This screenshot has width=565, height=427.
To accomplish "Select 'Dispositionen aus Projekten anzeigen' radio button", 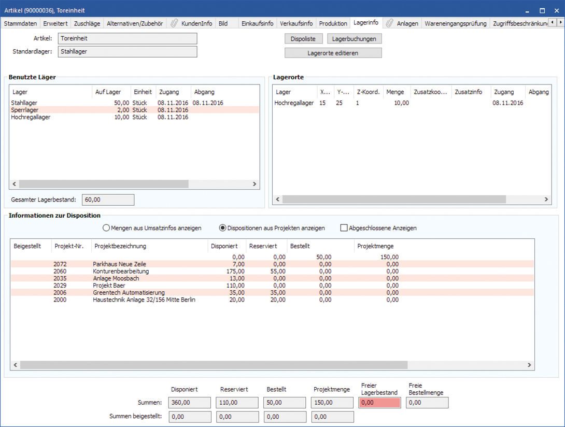I will click(x=223, y=228).
